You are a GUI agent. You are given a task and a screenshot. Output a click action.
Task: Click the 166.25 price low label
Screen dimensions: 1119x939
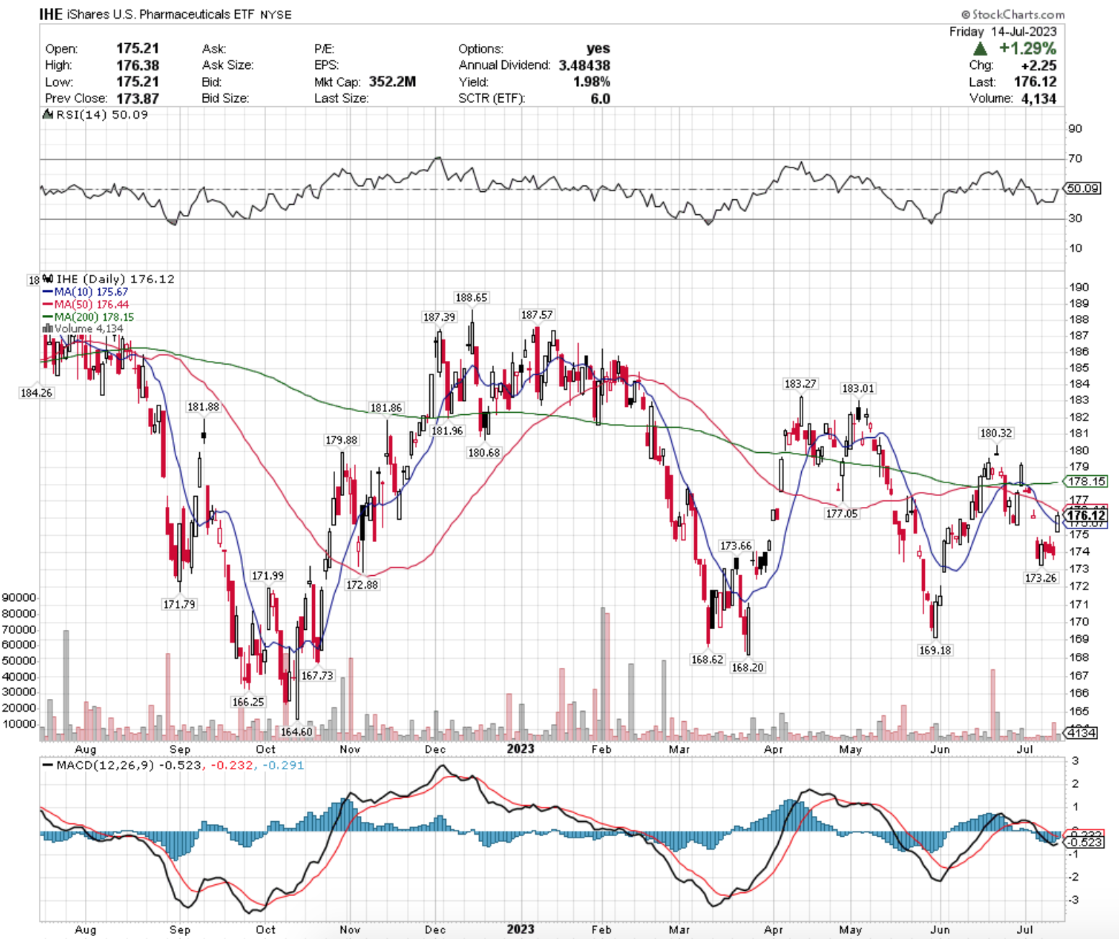247,702
